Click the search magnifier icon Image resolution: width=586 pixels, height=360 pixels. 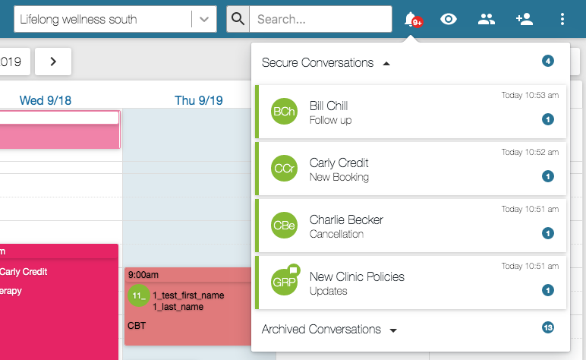tap(238, 19)
